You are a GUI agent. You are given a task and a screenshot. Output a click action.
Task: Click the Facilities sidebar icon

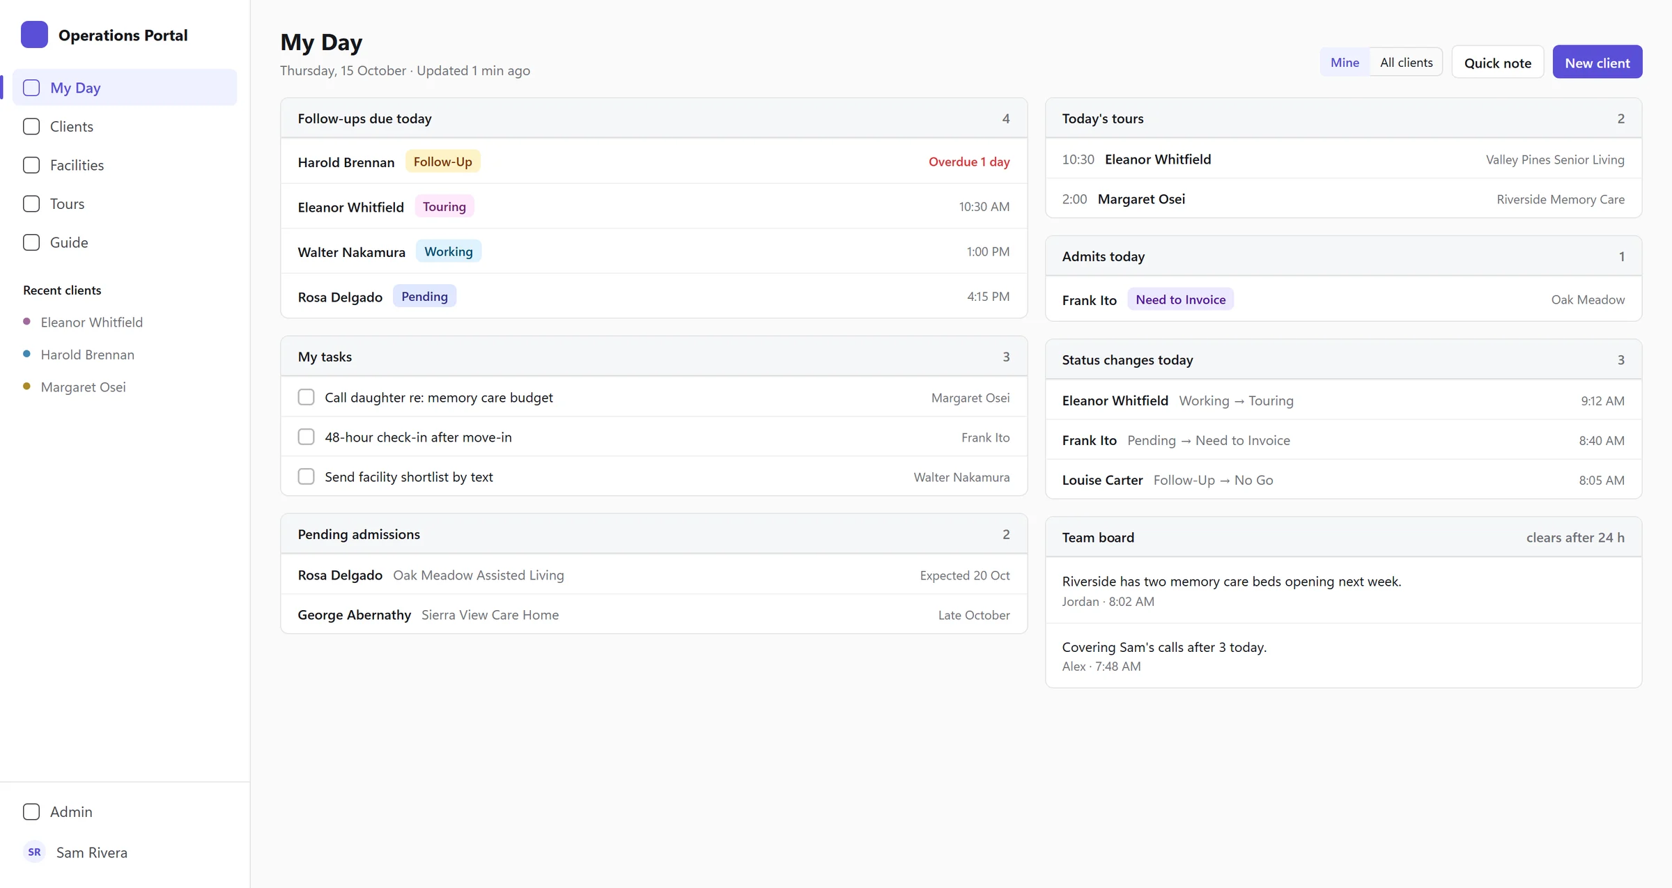click(31, 165)
